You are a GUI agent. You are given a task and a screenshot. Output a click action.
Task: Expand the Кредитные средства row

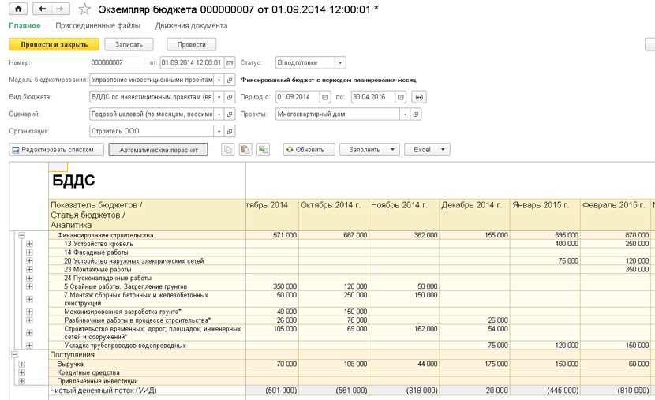[22, 372]
